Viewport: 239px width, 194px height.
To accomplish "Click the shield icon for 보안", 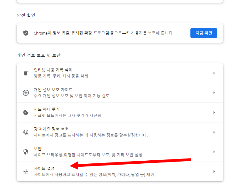I will (26, 152).
